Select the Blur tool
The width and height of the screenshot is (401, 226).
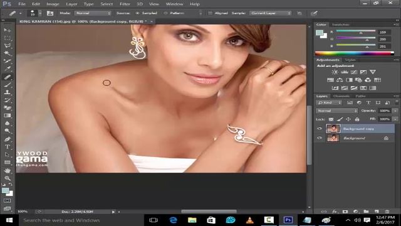pos(8,123)
